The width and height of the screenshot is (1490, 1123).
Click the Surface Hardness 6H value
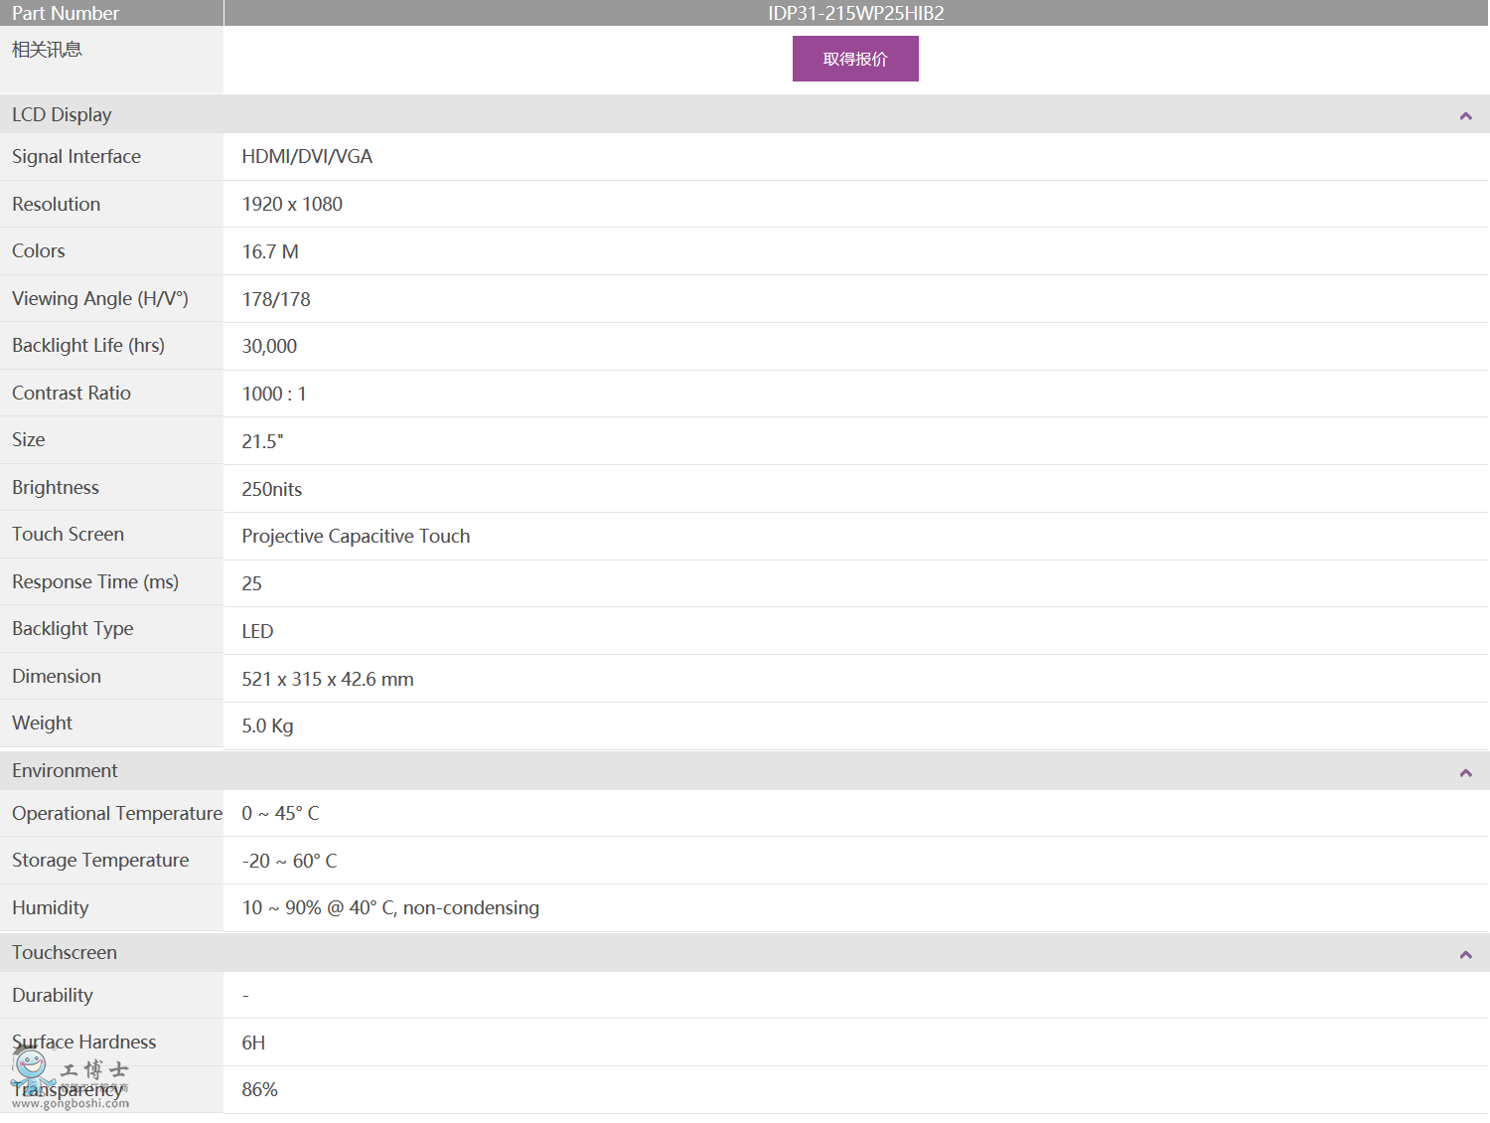pyautogui.click(x=253, y=1043)
